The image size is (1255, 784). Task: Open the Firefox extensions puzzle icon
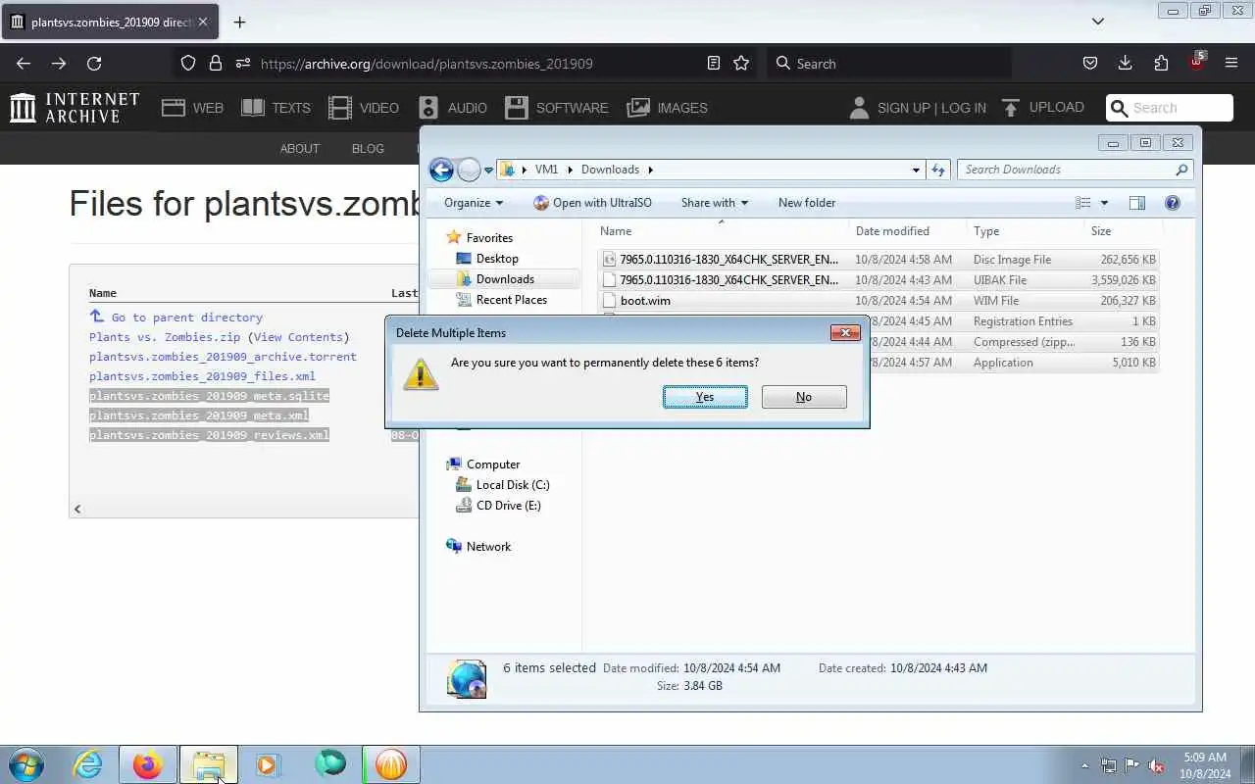point(1161,63)
